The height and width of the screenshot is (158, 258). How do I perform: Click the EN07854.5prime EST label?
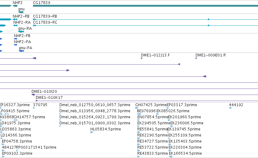coord(152,117)
